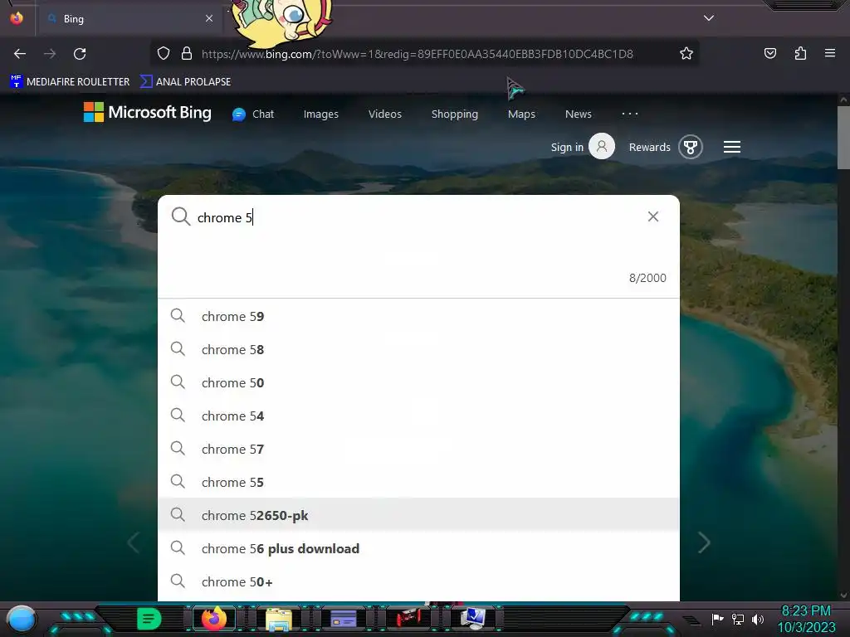The width and height of the screenshot is (850, 637).
Task: Switch to Images search
Action: 321,114
